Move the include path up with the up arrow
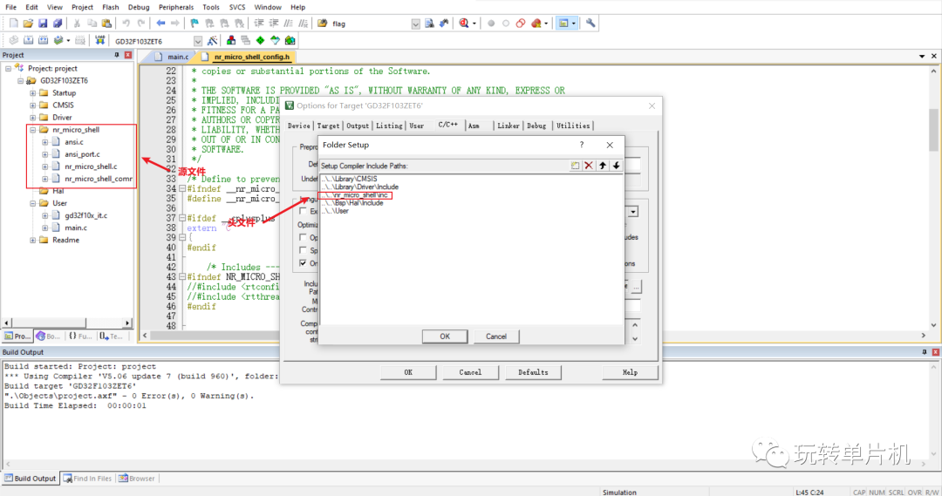 coord(603,166)
